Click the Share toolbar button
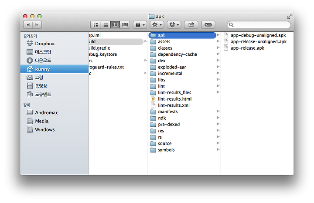 (x=191, y=25)
